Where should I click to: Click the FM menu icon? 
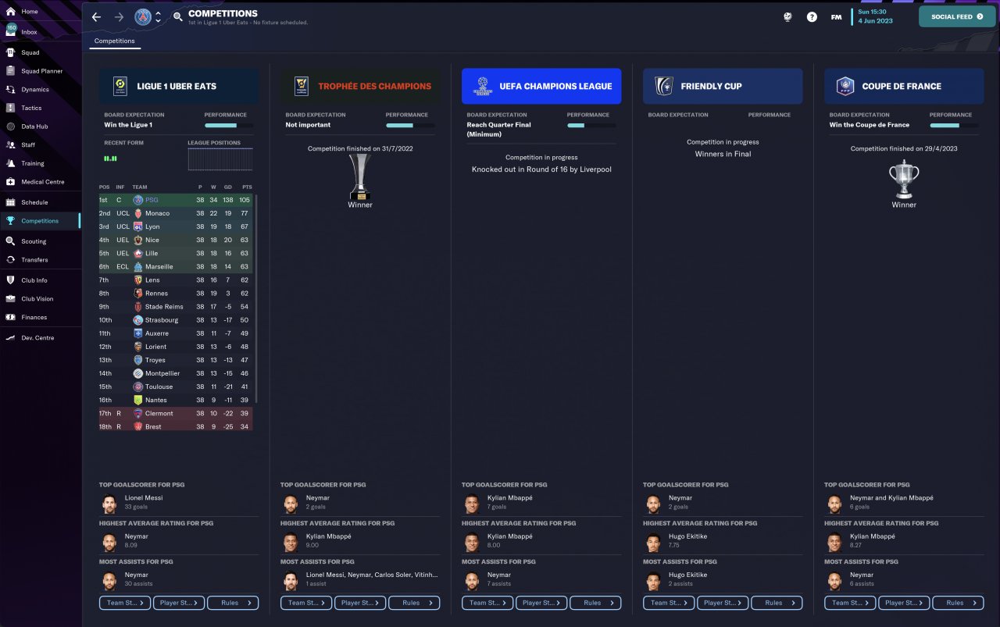point(836,16)
